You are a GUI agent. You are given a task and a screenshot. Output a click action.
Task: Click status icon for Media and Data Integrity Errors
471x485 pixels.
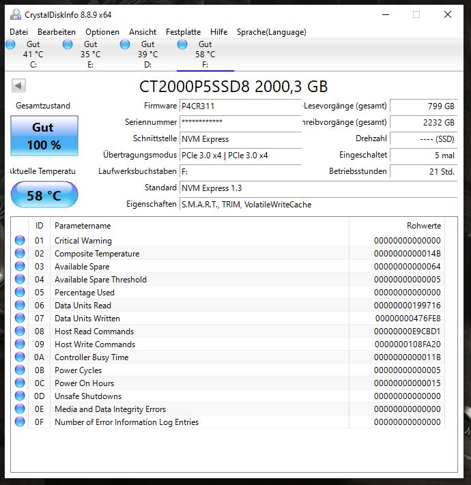(x=20, y=409)
